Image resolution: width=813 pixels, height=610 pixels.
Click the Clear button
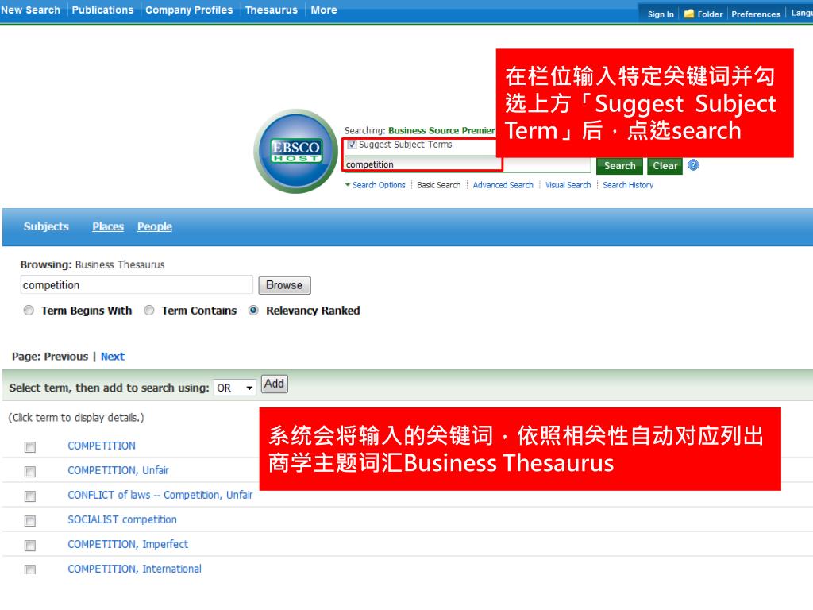click(665, 166)
